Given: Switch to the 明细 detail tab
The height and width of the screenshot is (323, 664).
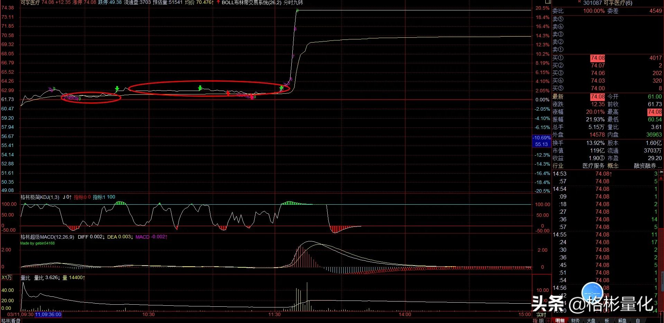Looking at the screenshot, I should [x=560, y=321].
